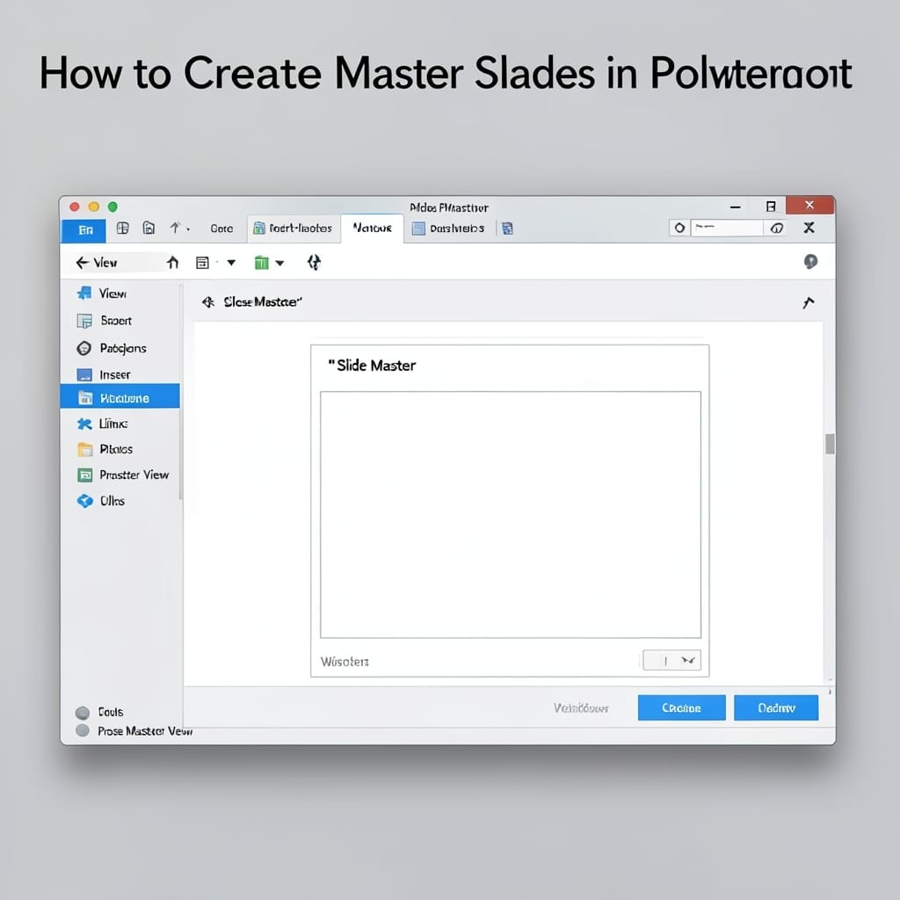Click the vertical scrollbar thumb on right

(830, 444)
